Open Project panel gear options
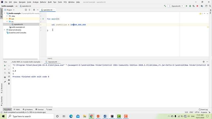This screenshot has width=212, height=119. 34,10
